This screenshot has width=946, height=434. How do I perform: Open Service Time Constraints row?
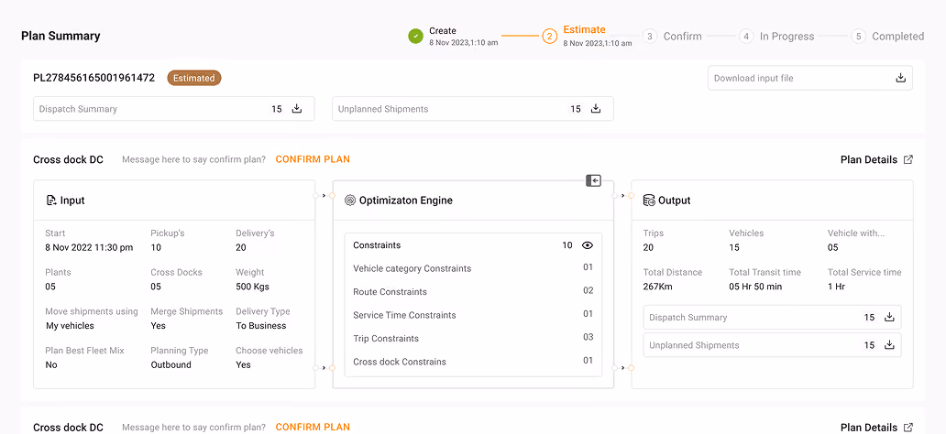473,315
